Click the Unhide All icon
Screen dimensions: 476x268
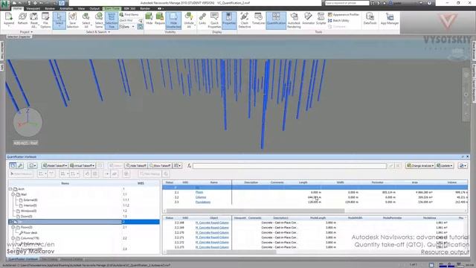[189, 19]
